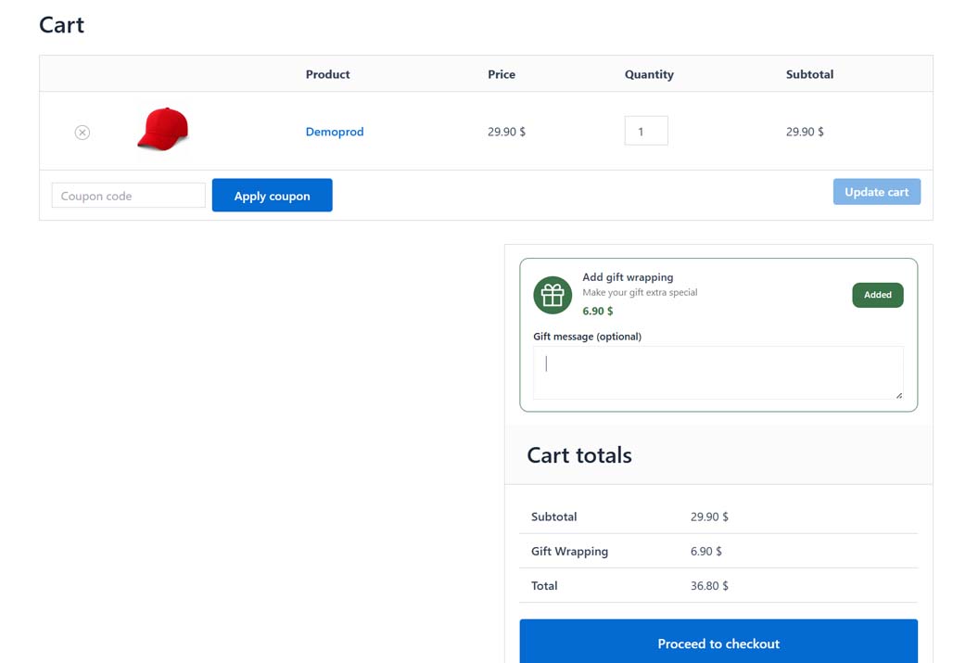This screenshot has width=953, height=663.
Task: Select the 6.90 $ Gift Wrapping total value
Action: (x=705, y=551)
